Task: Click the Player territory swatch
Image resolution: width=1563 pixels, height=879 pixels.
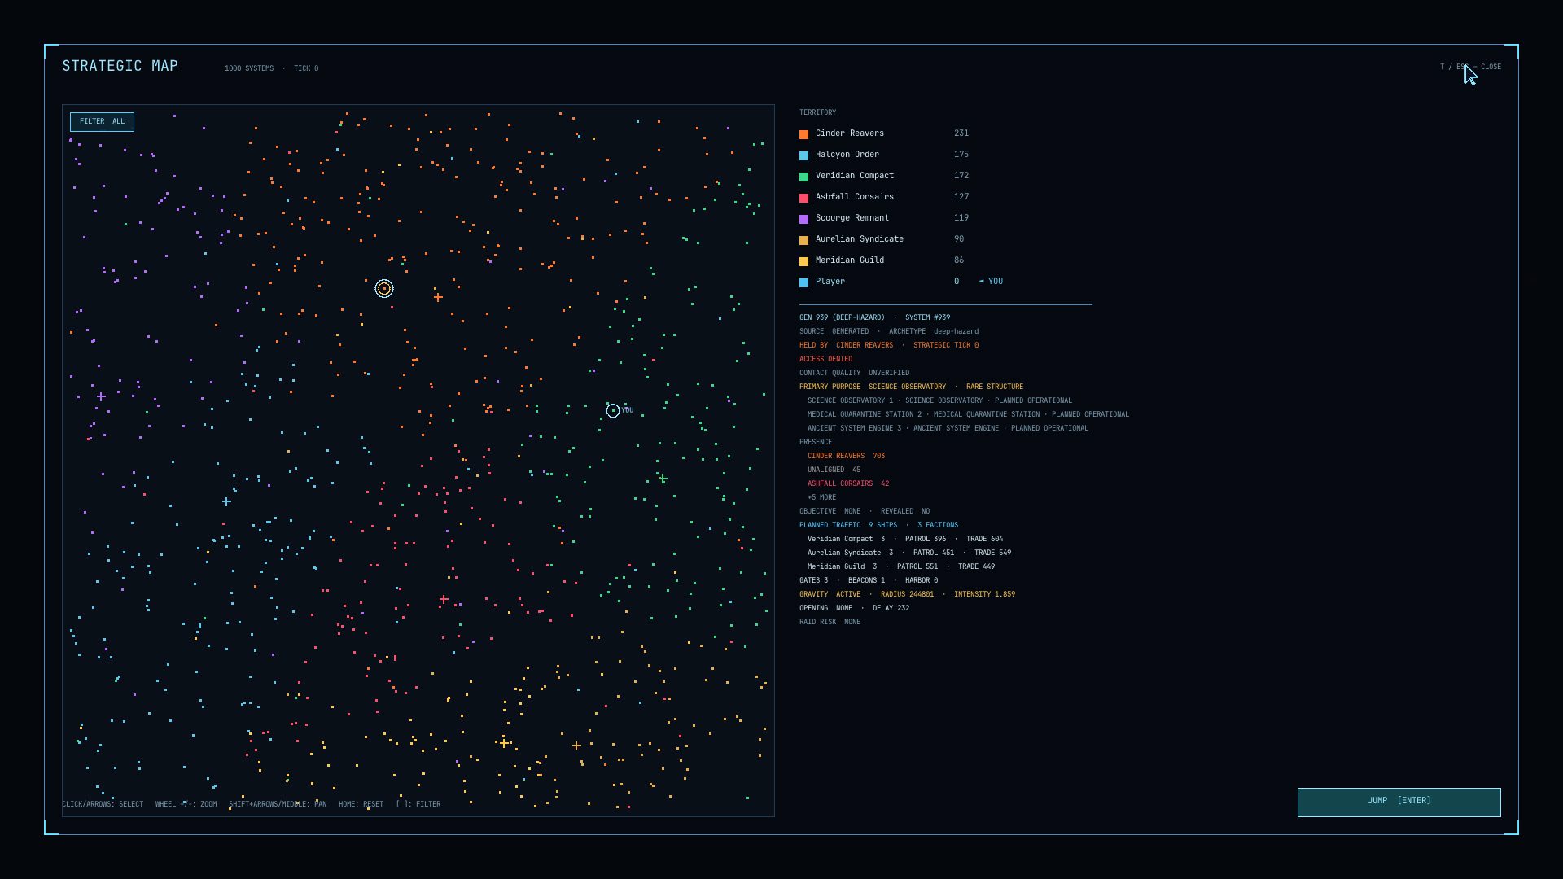Action: coord(803,282)
